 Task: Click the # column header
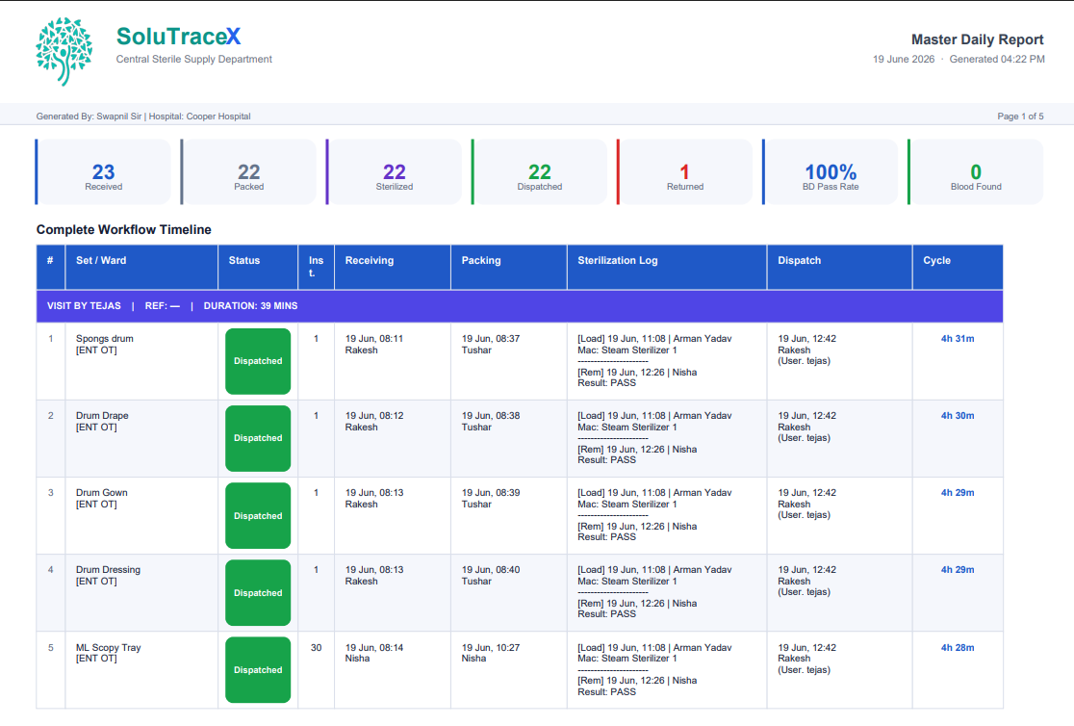tap(51, 267)
